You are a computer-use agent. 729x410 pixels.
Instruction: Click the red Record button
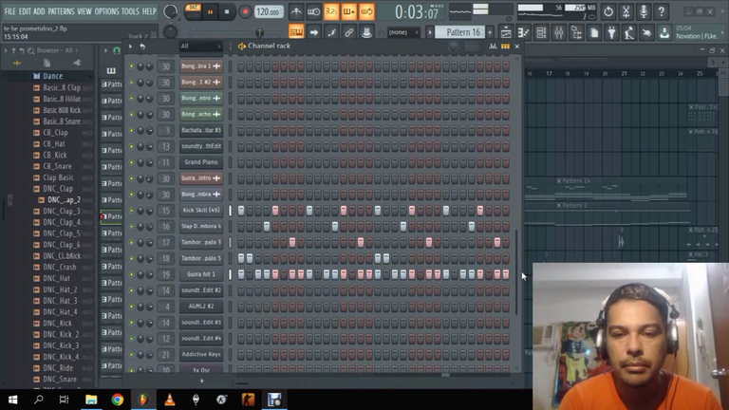pos(245,12)
